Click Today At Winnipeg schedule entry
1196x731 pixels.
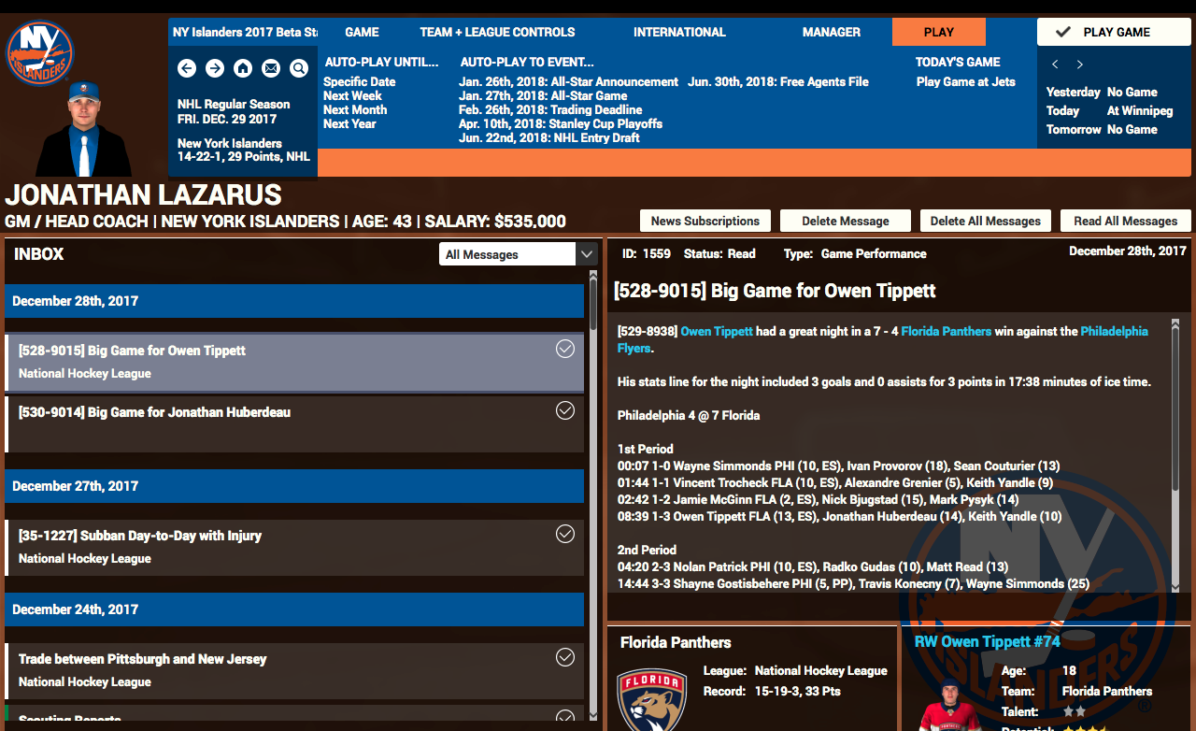(x=1109, y=110)
